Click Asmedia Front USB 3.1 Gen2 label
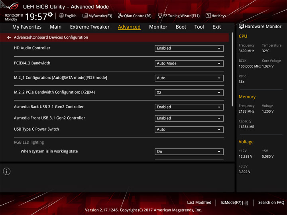 49,118
